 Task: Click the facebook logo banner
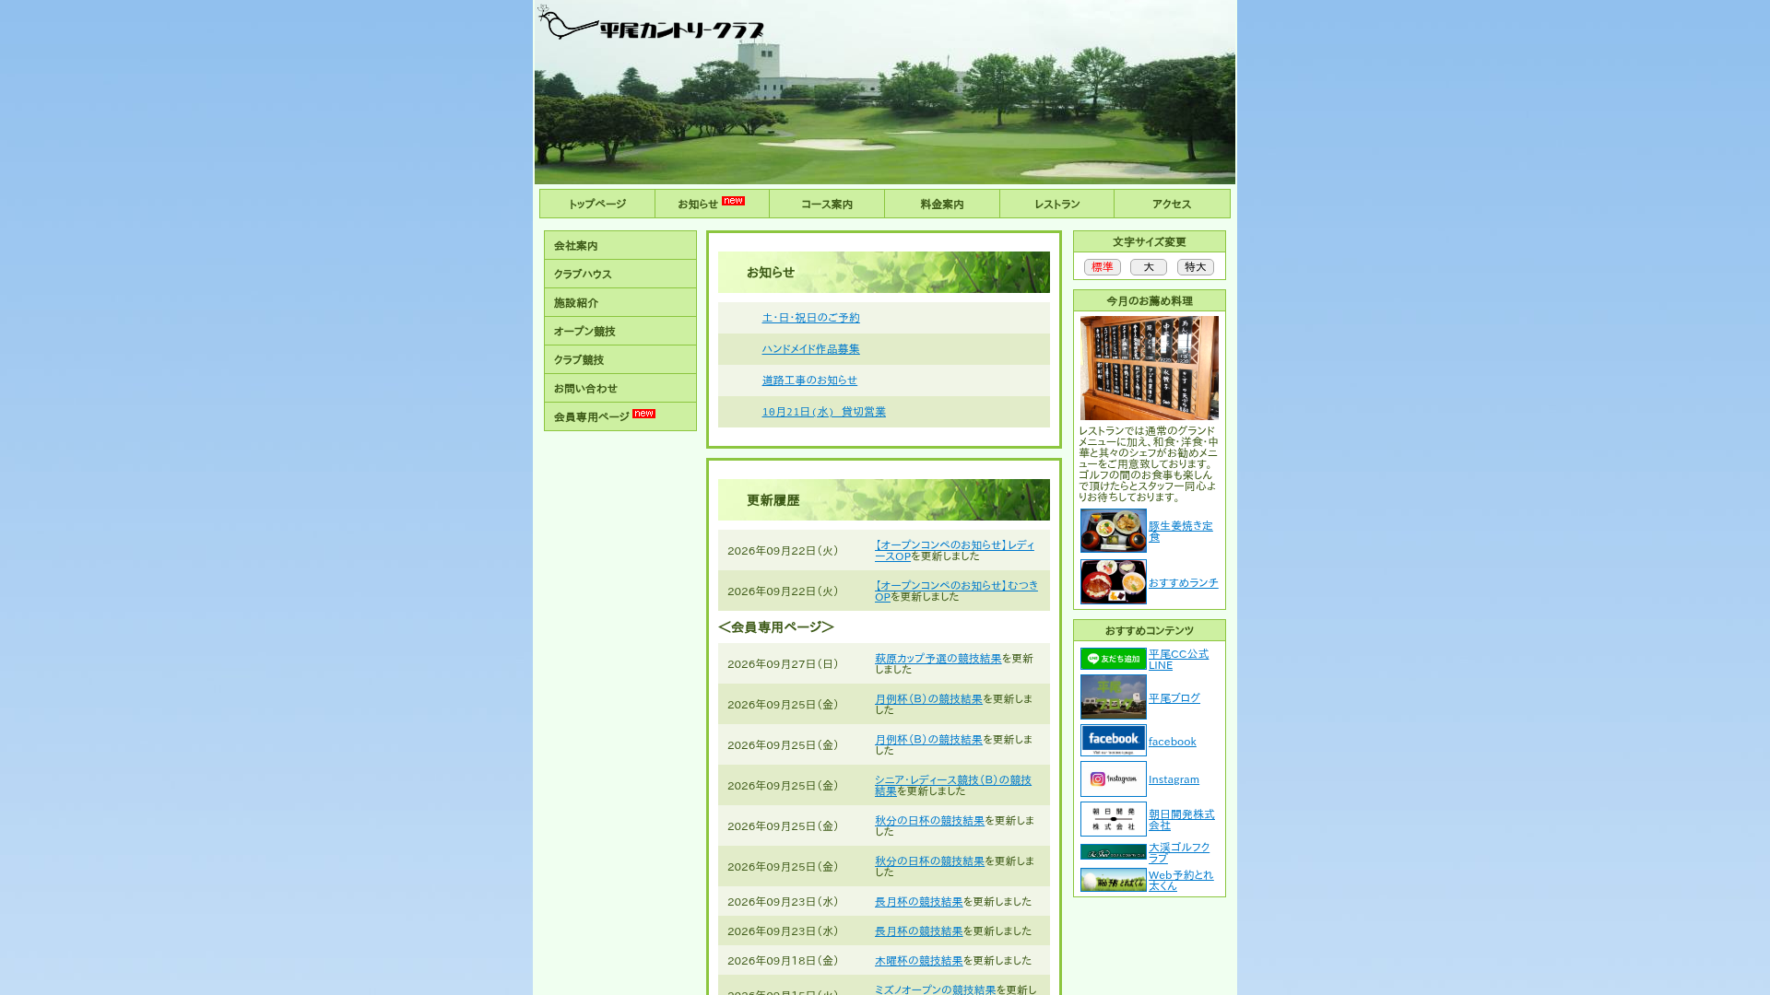[1114, 740]
